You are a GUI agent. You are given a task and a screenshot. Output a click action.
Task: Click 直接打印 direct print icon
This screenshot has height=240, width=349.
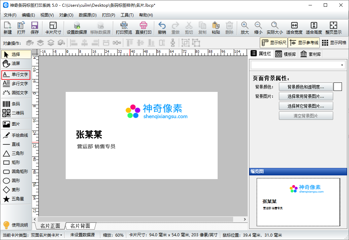[144, 28]
